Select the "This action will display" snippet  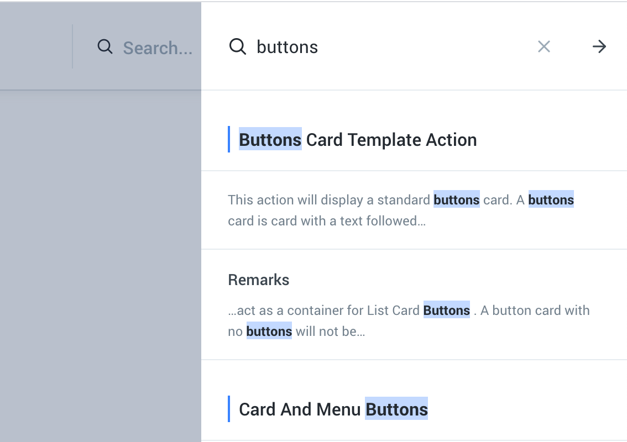click(330, 200)
